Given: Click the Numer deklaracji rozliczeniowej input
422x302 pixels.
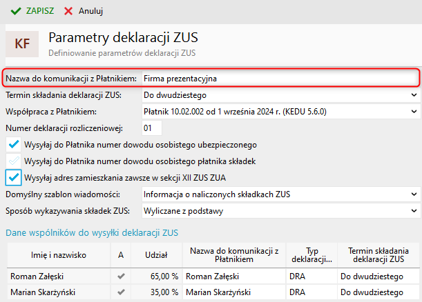Looking at the screenshot, I should [151, 128].
